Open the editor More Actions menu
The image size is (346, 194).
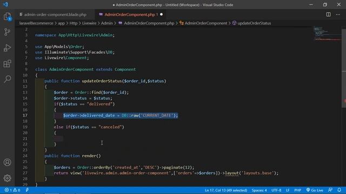click(x=338, y=15)
